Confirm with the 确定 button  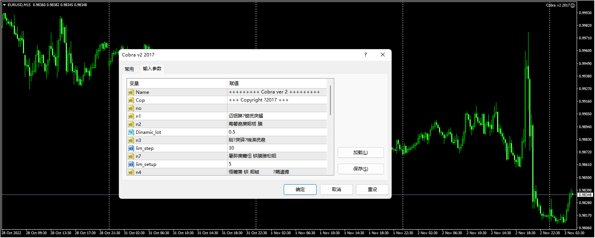coord(300,190)
